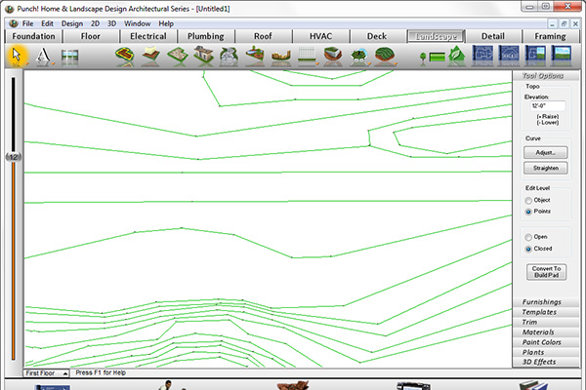Switch to the Framing tab
This screenshot has width=586, height=390.
click(x=550, y=36)
